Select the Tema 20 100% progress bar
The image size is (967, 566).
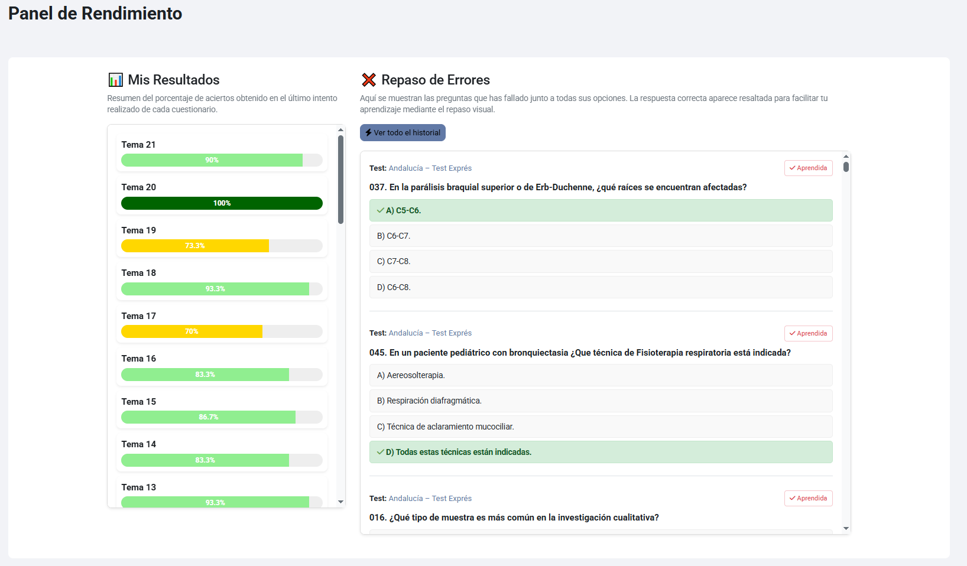pyautogui.click(x=222, y=203)
